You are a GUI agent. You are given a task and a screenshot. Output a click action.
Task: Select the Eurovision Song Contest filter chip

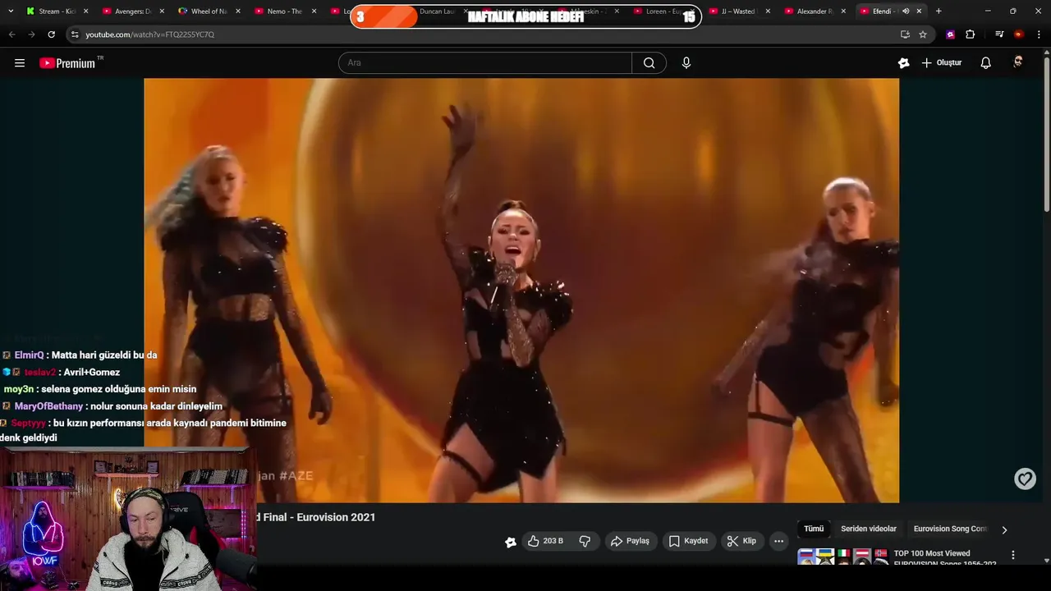[951, 529]
